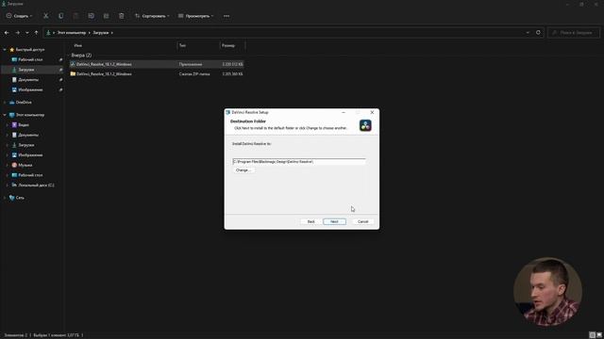Image resolution: width=604 pixels, height=339 pixels.
Task: Expand the Локальный диск (C:) node
Action: point(8,185)
